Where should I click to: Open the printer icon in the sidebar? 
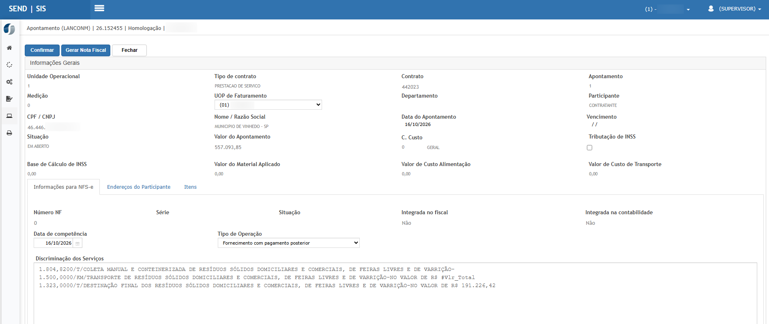pyautogui.click(x=9, y=133)
